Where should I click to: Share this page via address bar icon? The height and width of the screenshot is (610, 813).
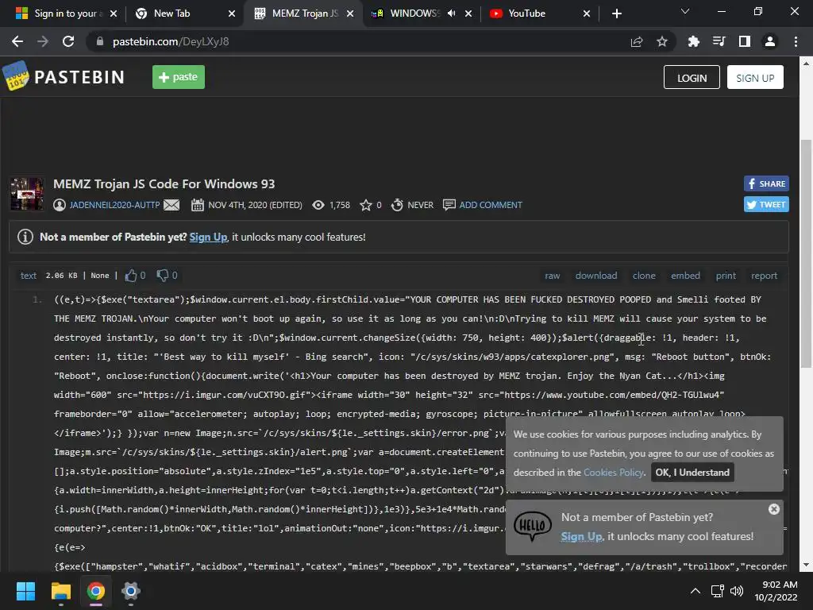point(637,41)
